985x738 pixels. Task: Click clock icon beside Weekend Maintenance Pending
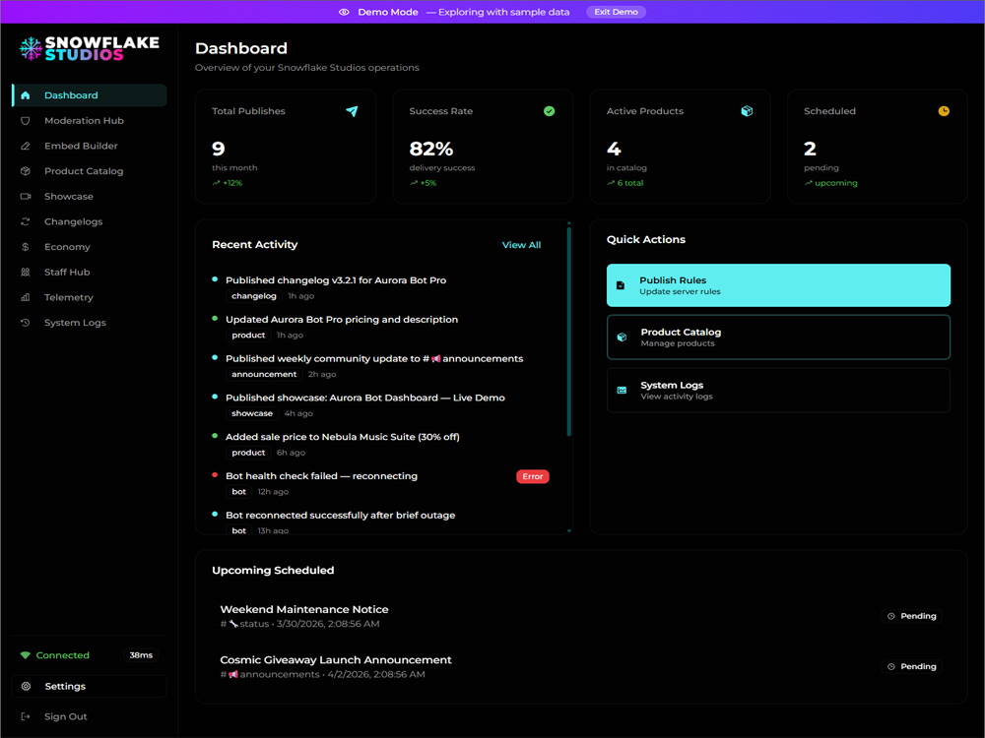(890, 616)
